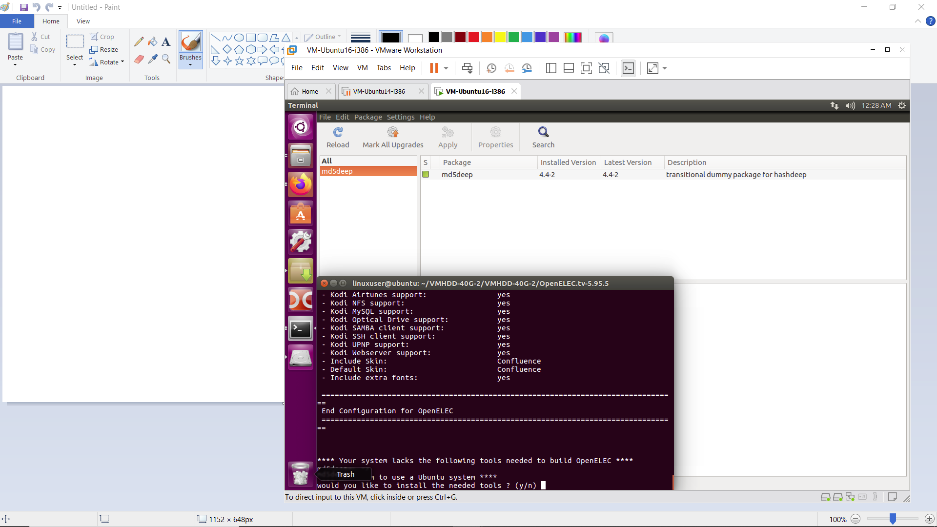Open the VMware console view icon
This screenshot has height=527, width=937.
click(x=628, y=68)
